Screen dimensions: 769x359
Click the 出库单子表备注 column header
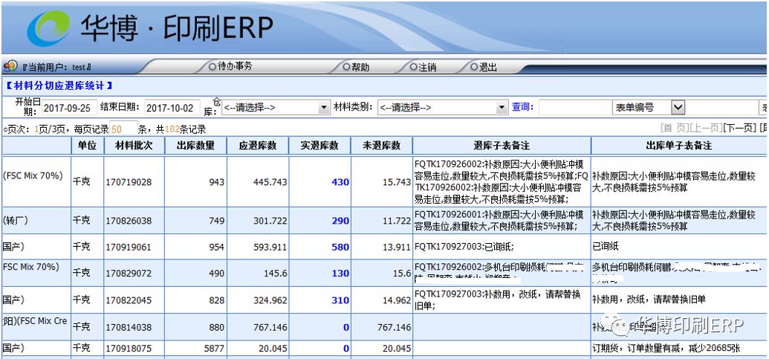pyautogui.click(x=679, y=146)
